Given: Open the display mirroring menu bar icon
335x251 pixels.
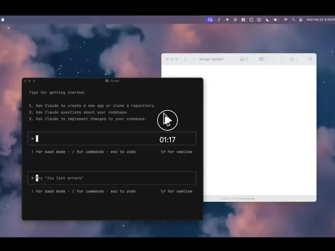Looking at the screenshot, I should coord(259,20).
